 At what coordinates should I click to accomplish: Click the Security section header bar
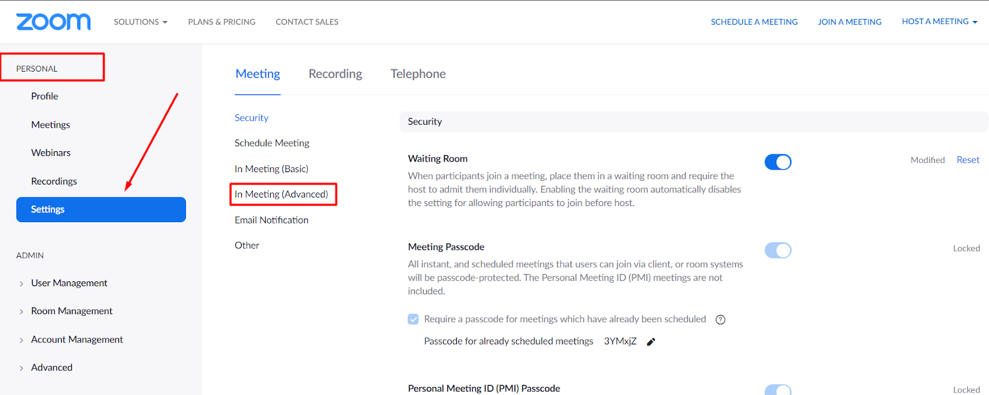(x=694, y=122)
